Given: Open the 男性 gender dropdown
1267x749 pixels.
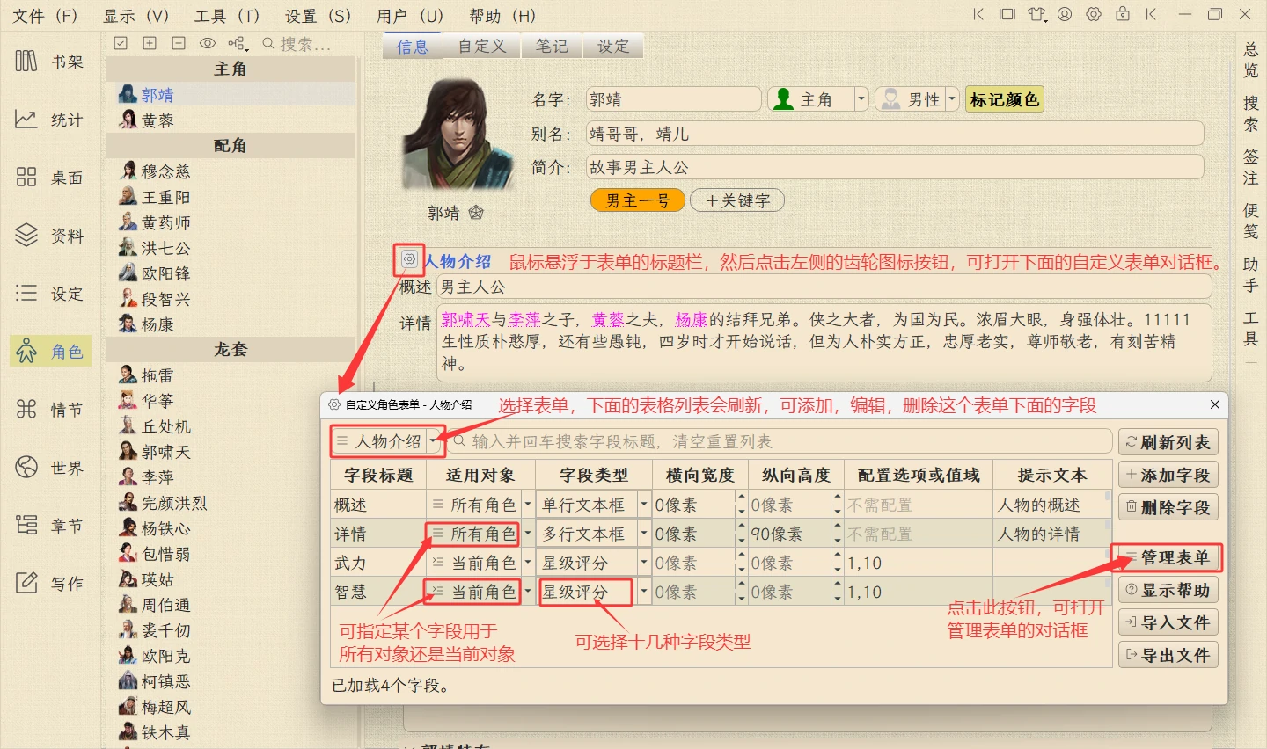Looking at the screenshot, I should (x=952, y=99).
